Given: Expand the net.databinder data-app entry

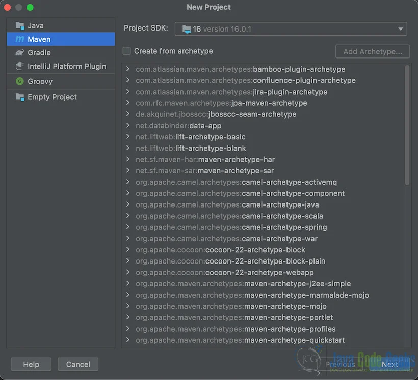Looking at the screenshot, I should pos(128,125).
